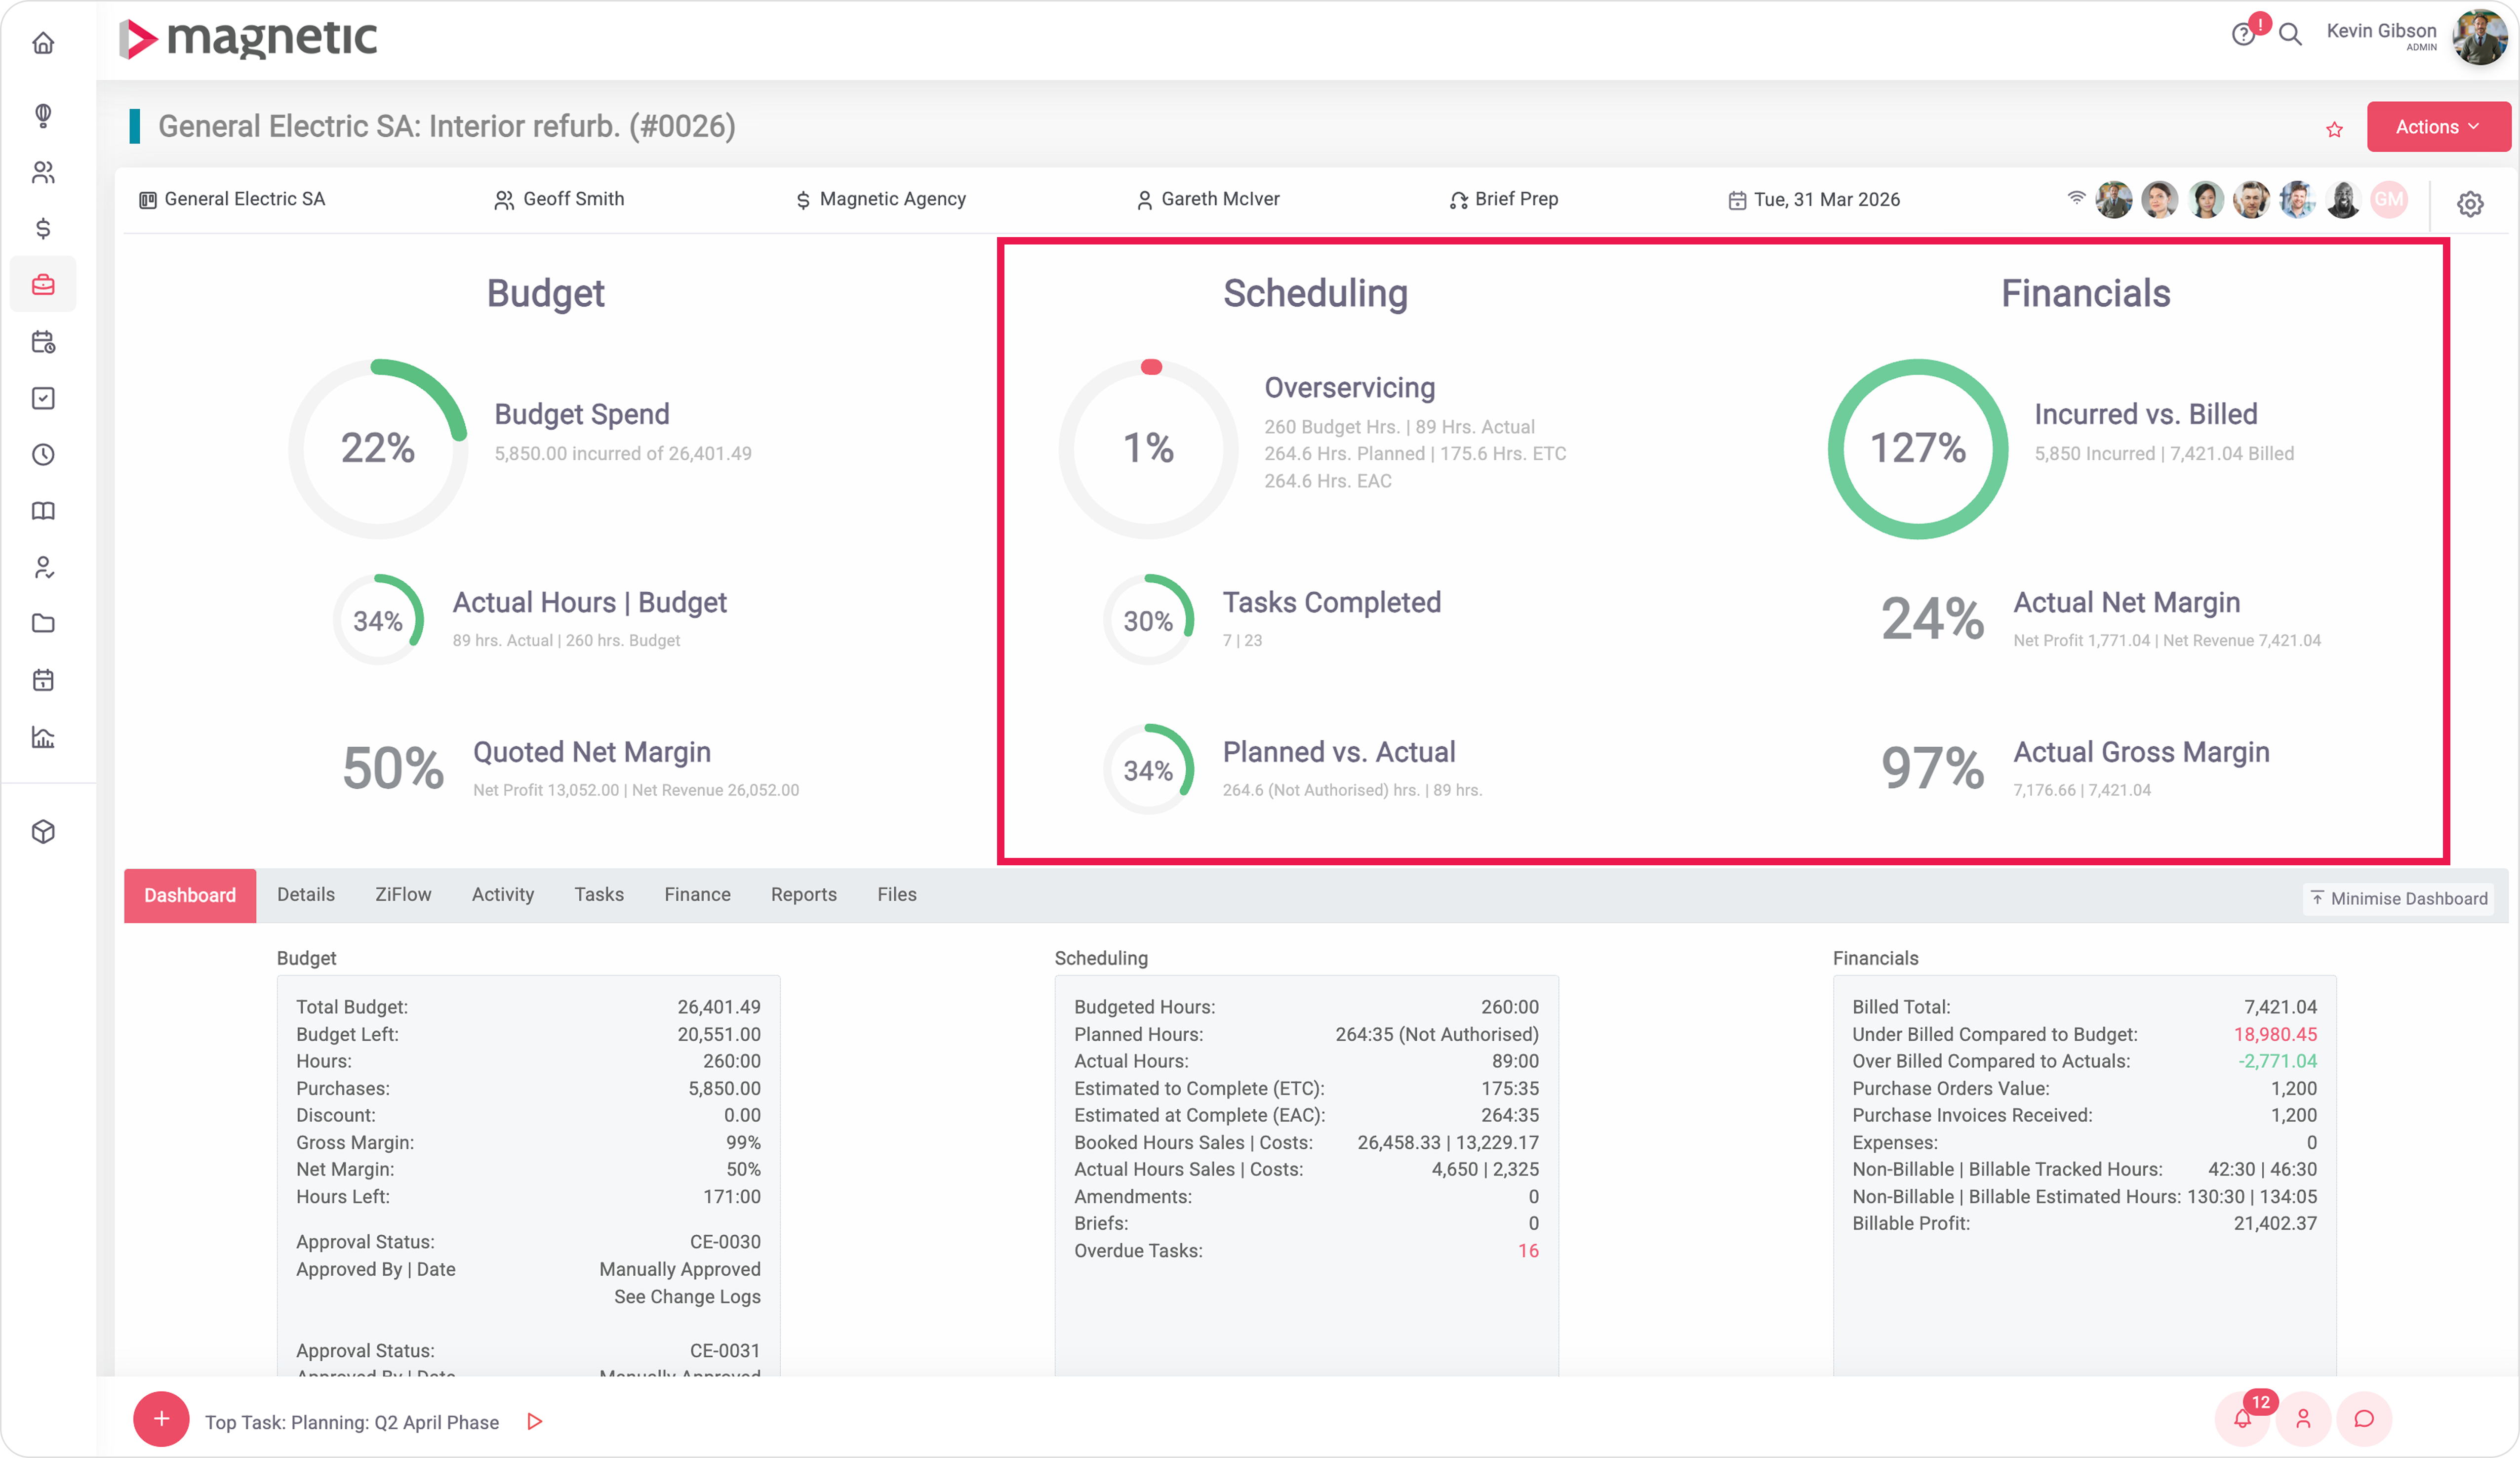This screenshot has height=1458, width=2520.
Task: Open the scheduling calendar-clock icon
Action: pos(43,342)
